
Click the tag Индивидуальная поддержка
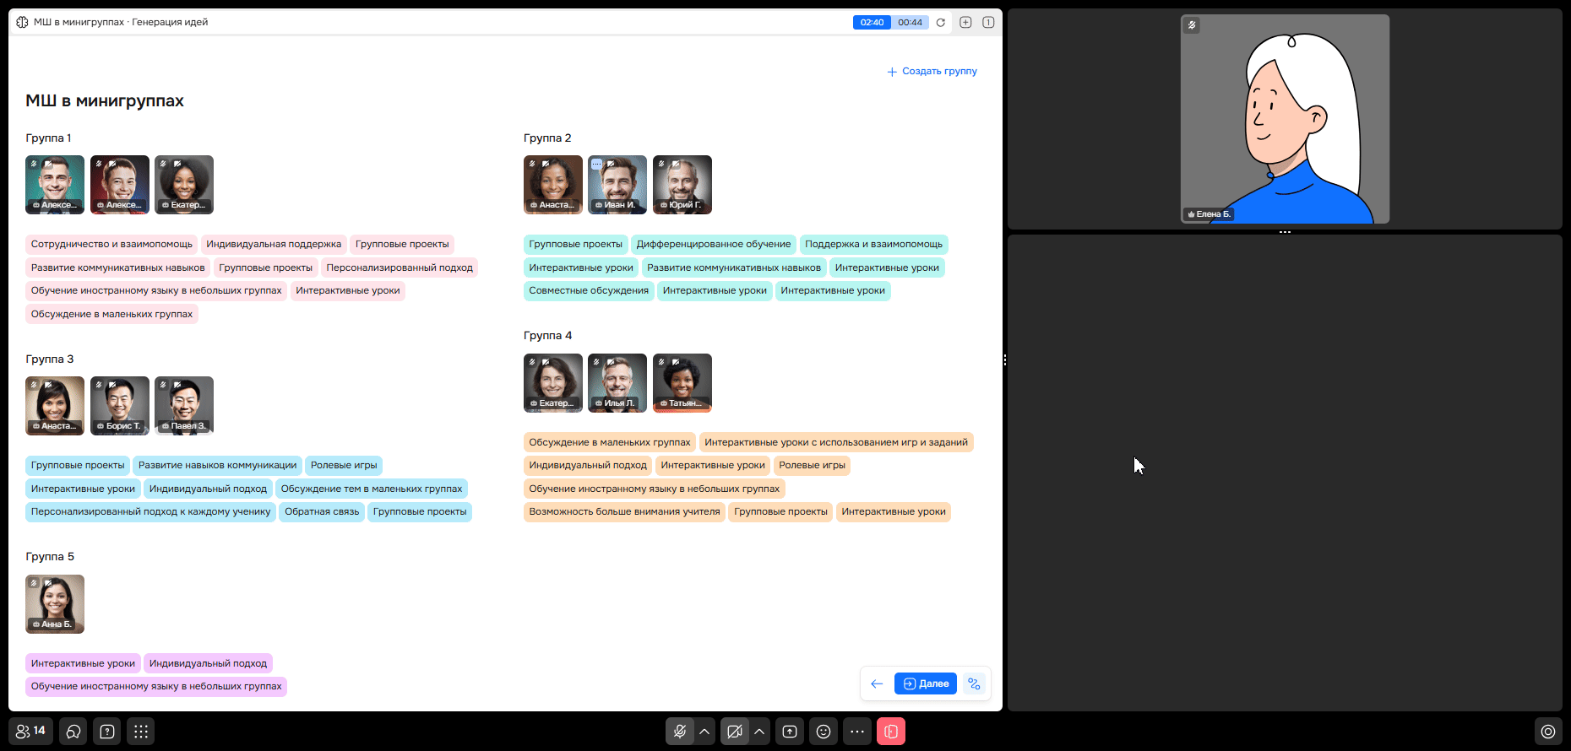tap(274, 245)
